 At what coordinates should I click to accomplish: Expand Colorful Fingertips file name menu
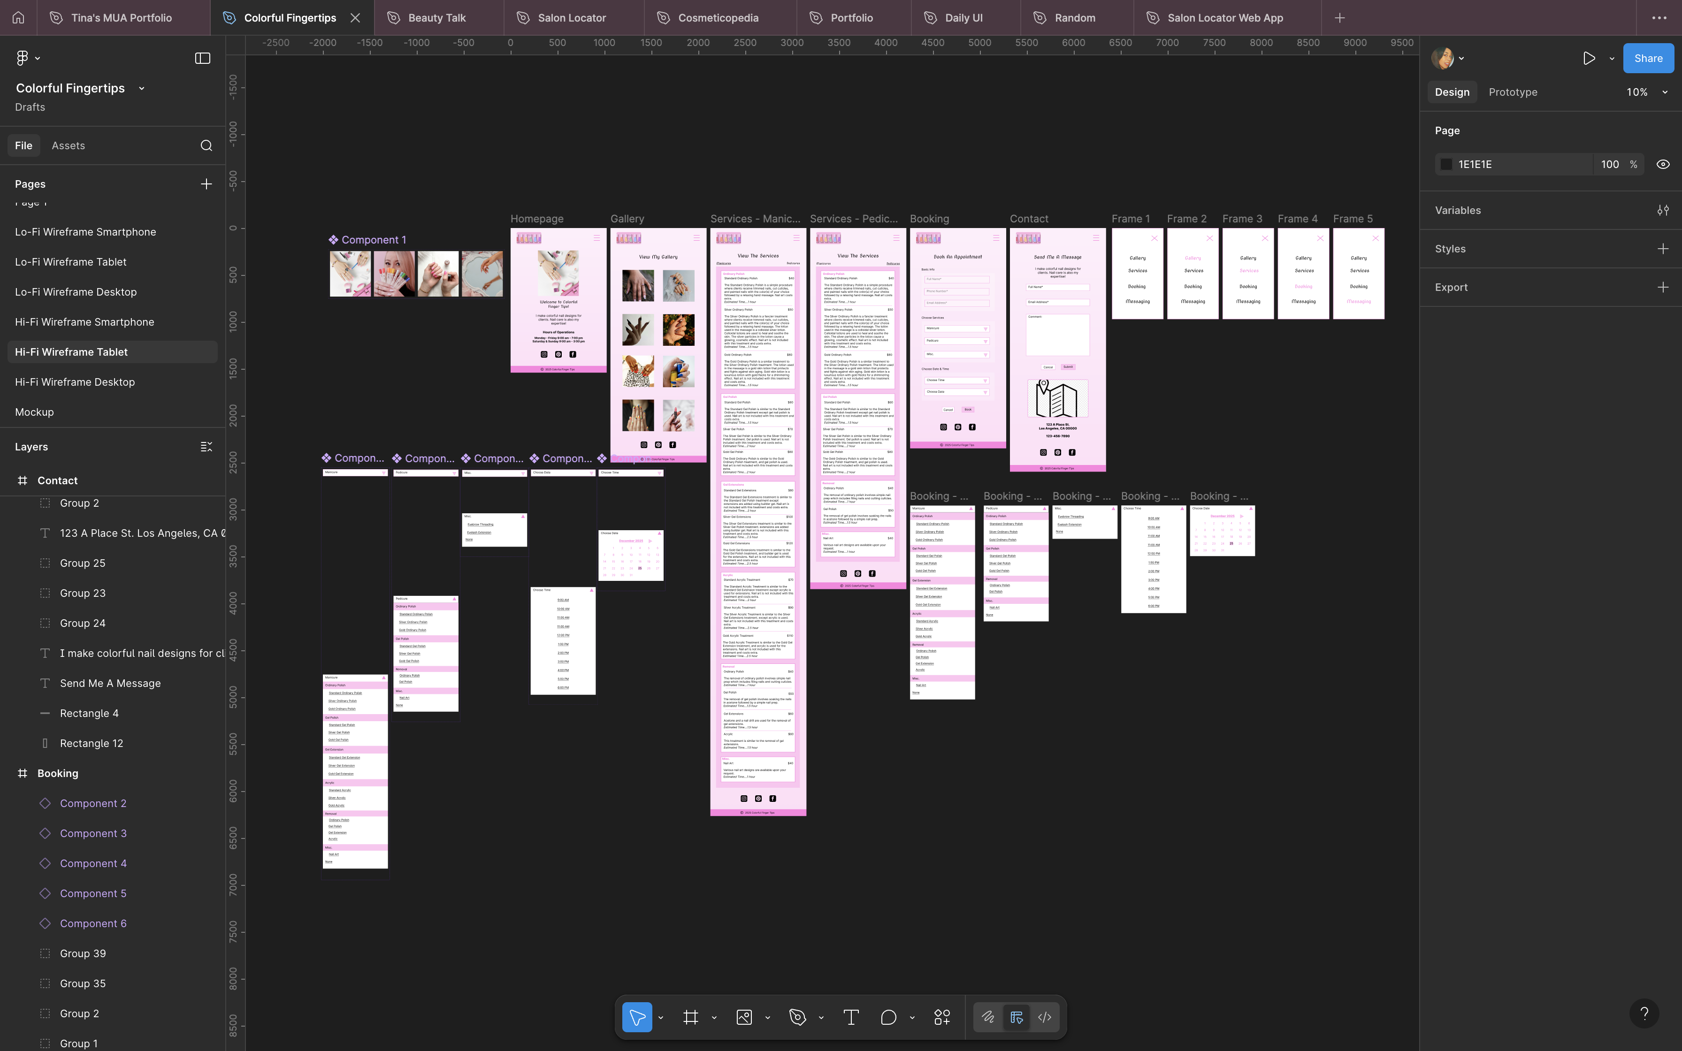[142, 88]
